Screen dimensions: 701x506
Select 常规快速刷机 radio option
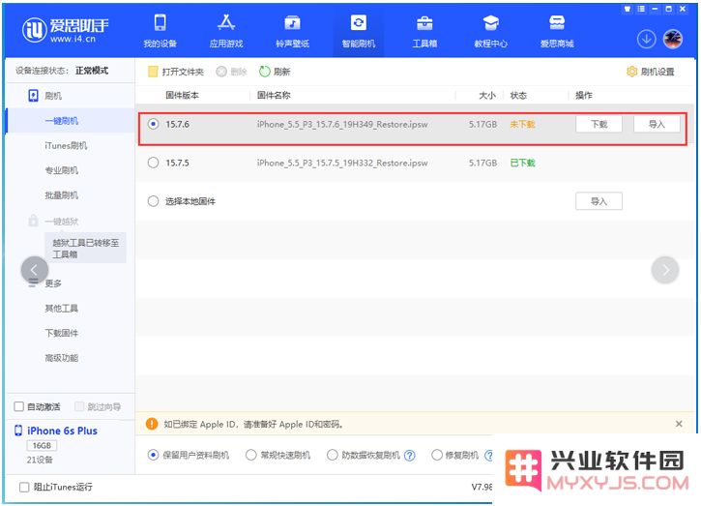pos(251,455)
